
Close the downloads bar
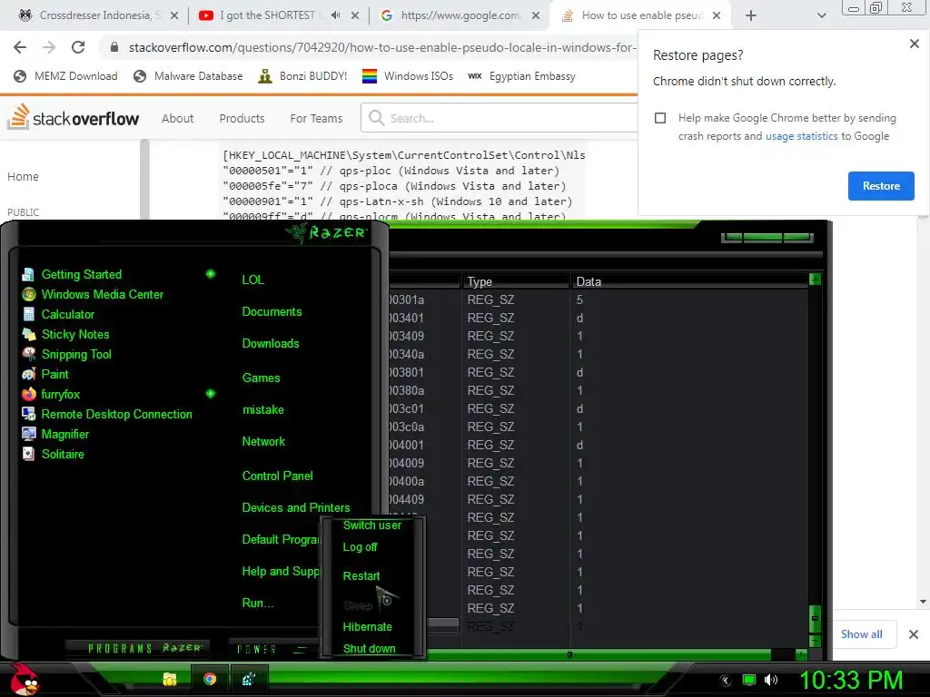(x=914, y=634)
